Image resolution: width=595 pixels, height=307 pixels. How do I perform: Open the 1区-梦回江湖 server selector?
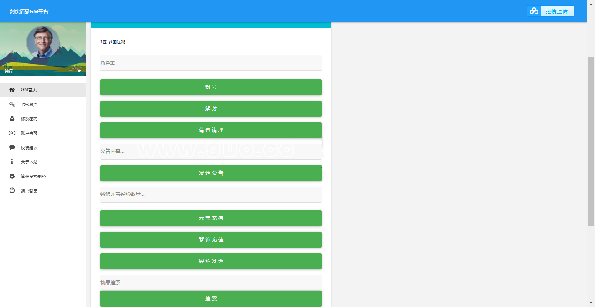(x=210, y=42)
